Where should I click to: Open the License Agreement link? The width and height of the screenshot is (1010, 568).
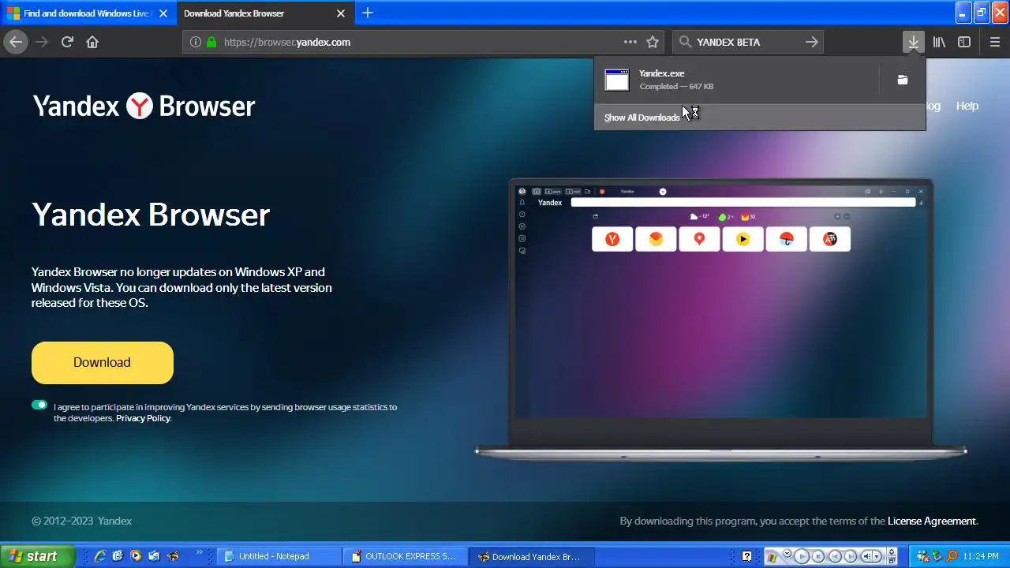point(931,521)
